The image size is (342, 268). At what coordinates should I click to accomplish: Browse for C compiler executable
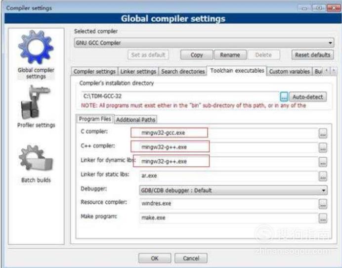(x=323, y=133)
